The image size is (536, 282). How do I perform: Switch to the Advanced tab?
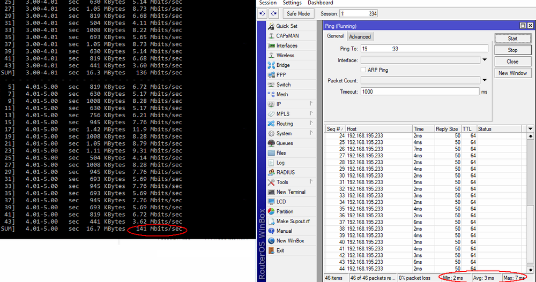click(360, 36)
